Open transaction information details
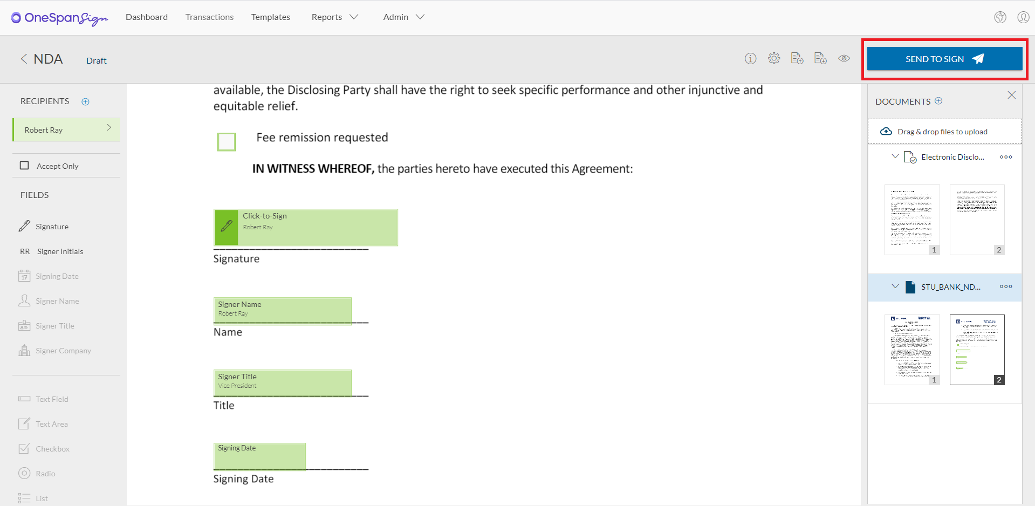This screenshot has width=1035, height=506. (x=750, y=58)
